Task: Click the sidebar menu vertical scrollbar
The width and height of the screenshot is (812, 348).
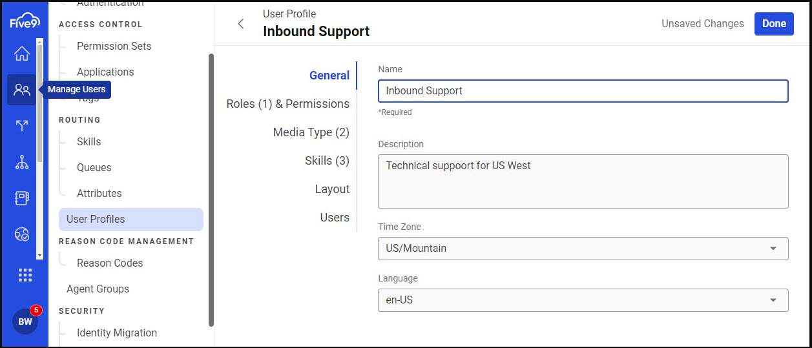Action: pos(211,190)
